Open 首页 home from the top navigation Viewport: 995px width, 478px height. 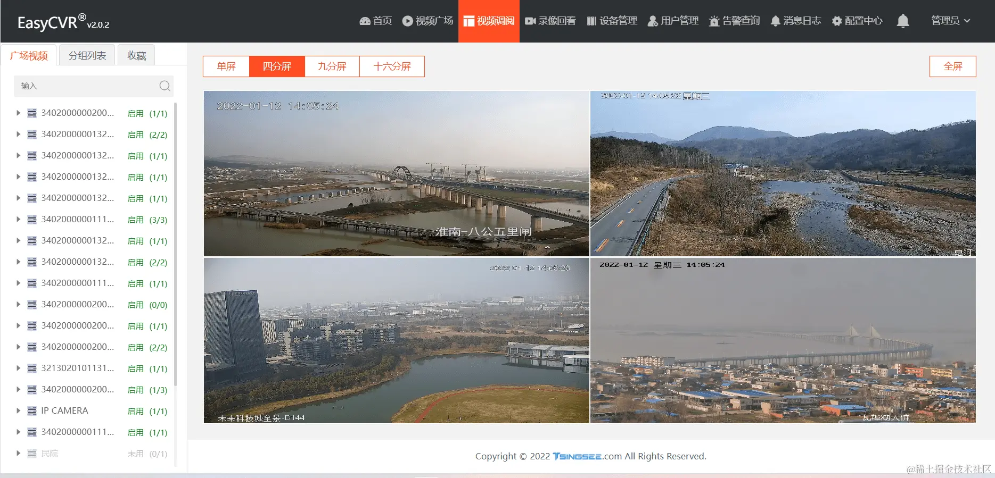pyautogui.click(x=376, y=21)
